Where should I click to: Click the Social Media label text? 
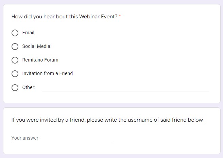pos(36,46)
